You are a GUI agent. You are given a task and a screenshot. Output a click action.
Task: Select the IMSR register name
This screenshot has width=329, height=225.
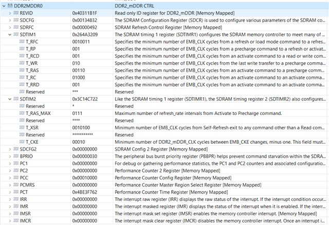pos(25,214)
